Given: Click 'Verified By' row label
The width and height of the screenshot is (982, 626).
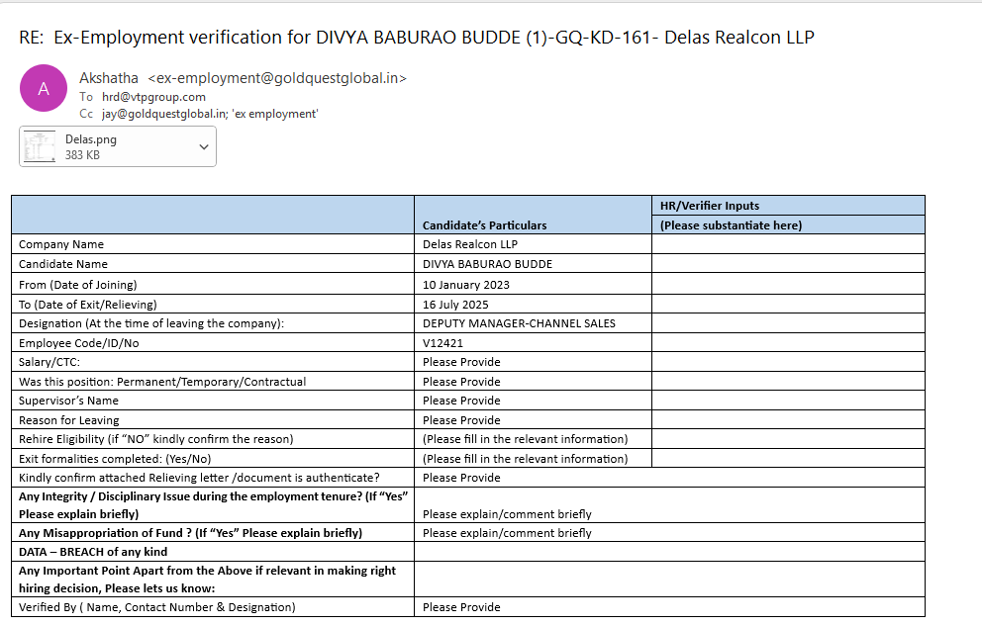Looking at the screenshot, I should coord(157,607).
